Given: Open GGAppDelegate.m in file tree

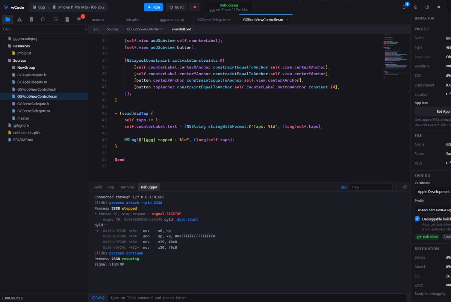Looking at the screenshot, I should tap(32, 82).
